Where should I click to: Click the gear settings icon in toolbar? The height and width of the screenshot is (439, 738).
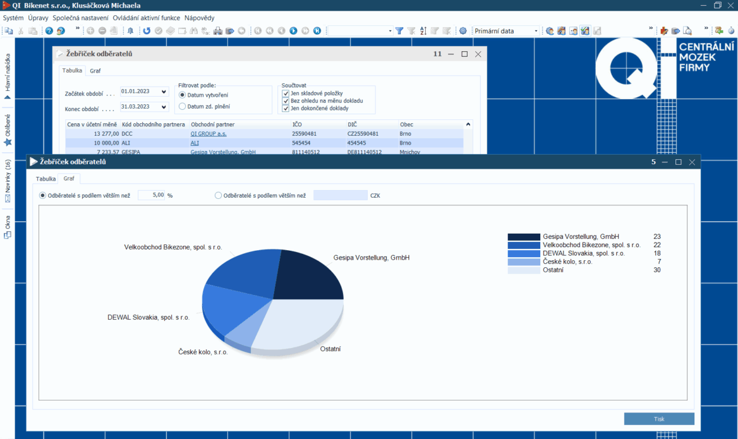point(463,31)
